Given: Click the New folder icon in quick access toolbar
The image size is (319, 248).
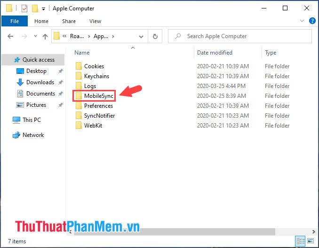Looking at the screenshot, I should [x=35, y=8].
